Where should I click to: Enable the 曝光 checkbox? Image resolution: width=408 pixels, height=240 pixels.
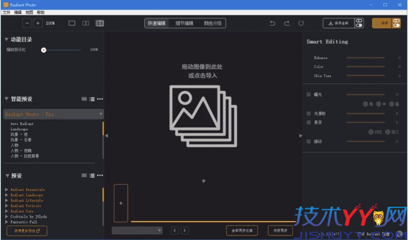click(x=309, y=94)
